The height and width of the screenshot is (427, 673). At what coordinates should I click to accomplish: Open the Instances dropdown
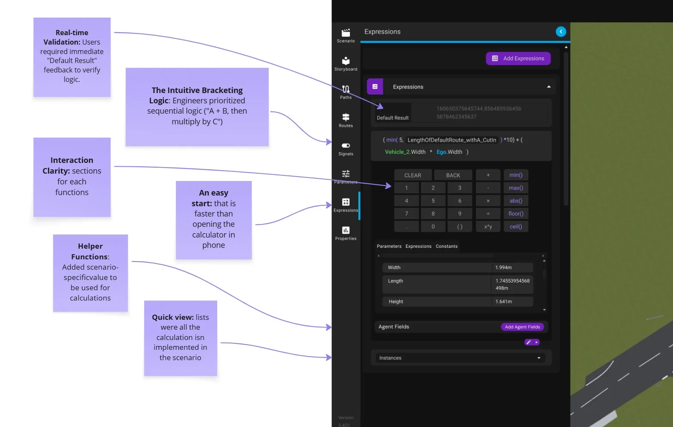coord(460,358)
